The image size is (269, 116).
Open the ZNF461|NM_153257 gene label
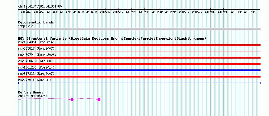(x=33, y=96)
